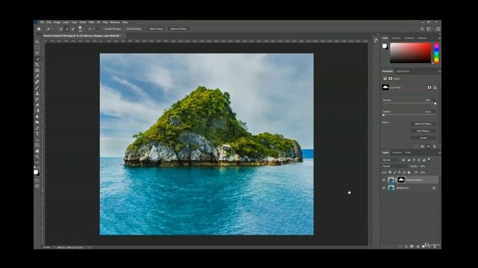Delete mask trash icon in Properties
Screen dimensions: 478x268
435,147
